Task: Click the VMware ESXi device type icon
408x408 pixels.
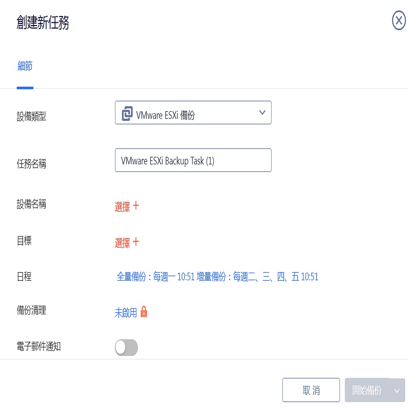Action: pos(127,113)
